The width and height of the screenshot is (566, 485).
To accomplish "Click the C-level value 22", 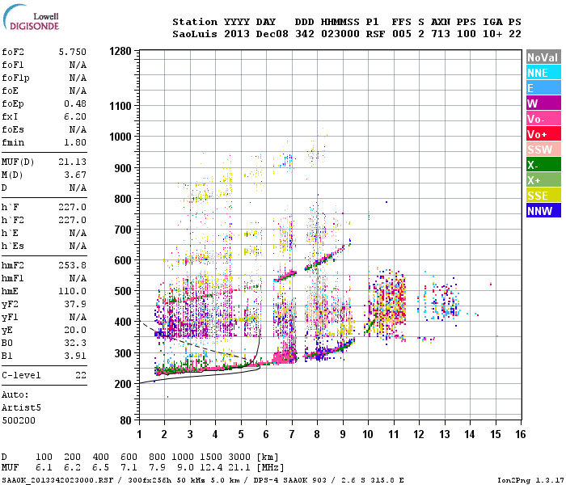I will pyautogui.click(x=81, y=375).
